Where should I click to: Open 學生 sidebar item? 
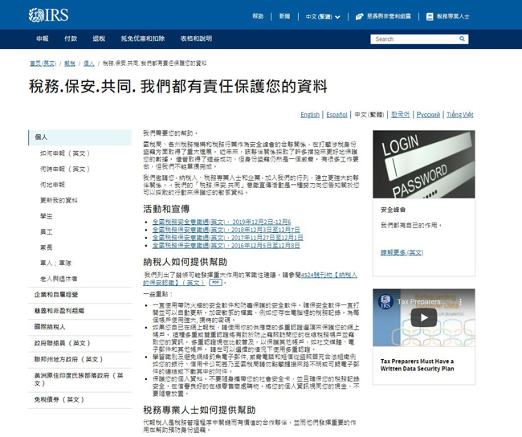click(x=47, y=216)
